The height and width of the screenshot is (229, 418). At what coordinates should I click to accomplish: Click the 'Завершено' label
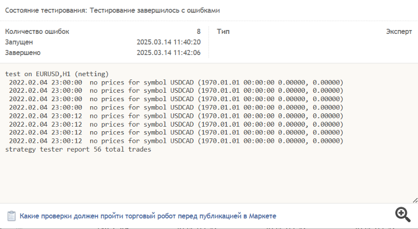click(x=23, y=53)
